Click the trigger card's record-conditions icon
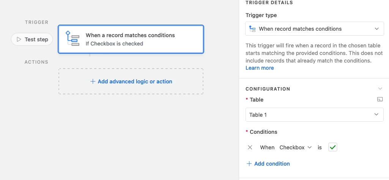Viewport: 389px width, 180px height. (72, 38)
